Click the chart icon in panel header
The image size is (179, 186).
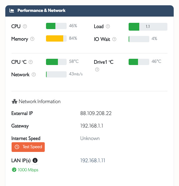(12, 10)
